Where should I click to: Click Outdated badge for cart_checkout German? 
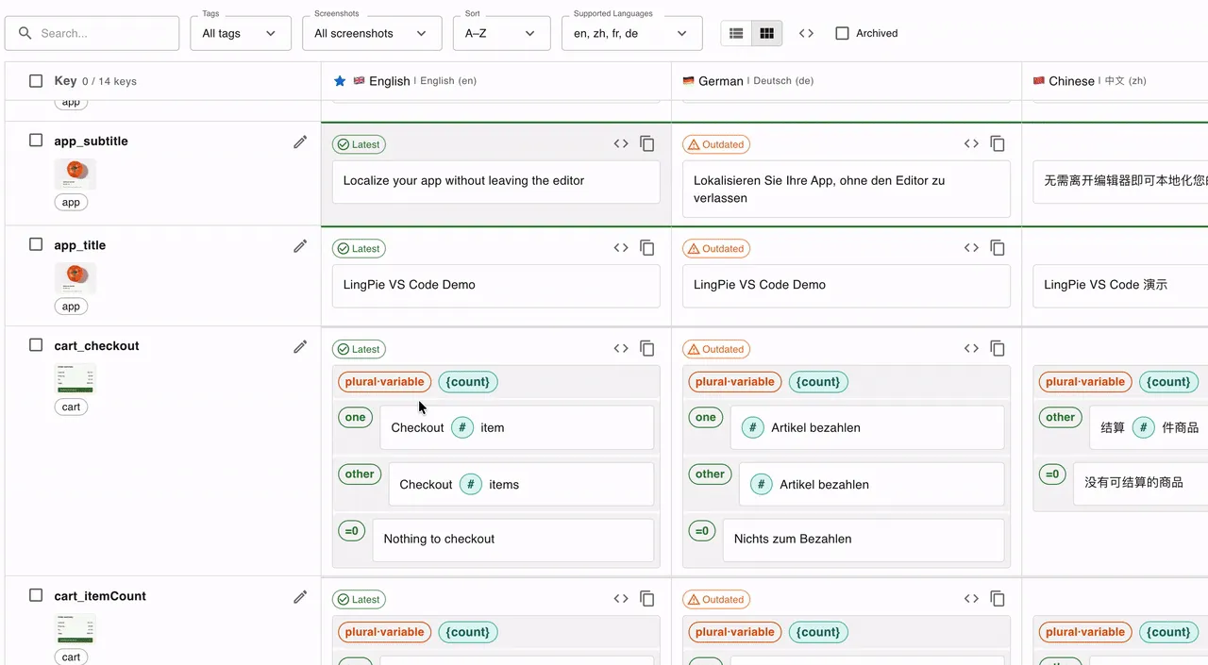[x=716, y=349]
